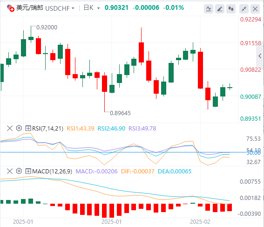Click price axis label 0.90822
Viewport: 264px width, 227px height.
(250, 70)
